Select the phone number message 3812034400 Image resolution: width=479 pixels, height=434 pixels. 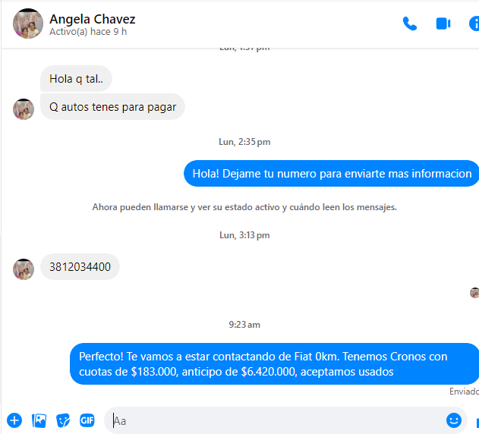click(80, 266)
